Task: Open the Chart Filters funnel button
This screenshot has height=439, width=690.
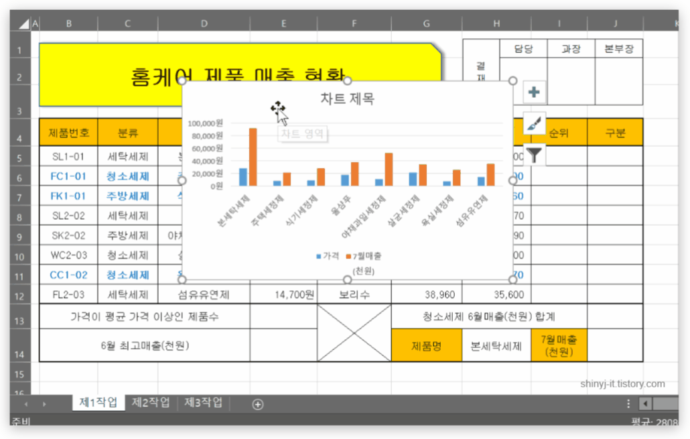Action: click(534, 155)
